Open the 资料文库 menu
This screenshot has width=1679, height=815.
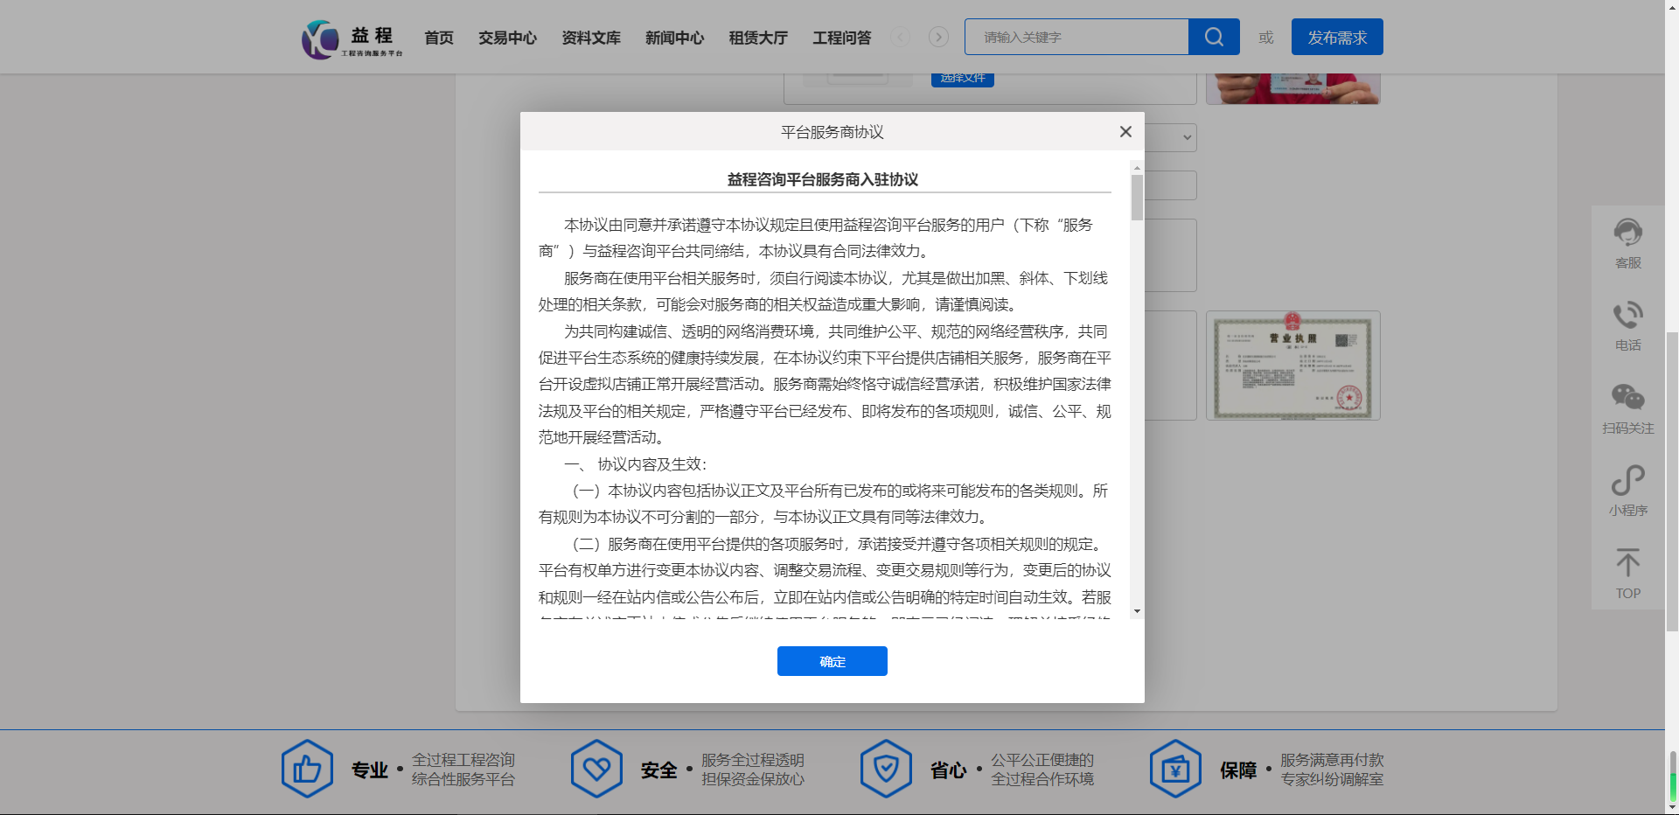591,38
